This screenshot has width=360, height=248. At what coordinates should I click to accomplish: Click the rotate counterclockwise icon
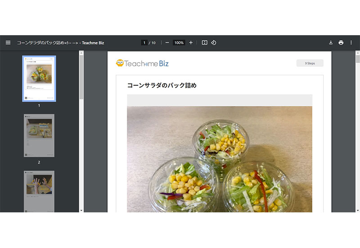click(214, 43)
